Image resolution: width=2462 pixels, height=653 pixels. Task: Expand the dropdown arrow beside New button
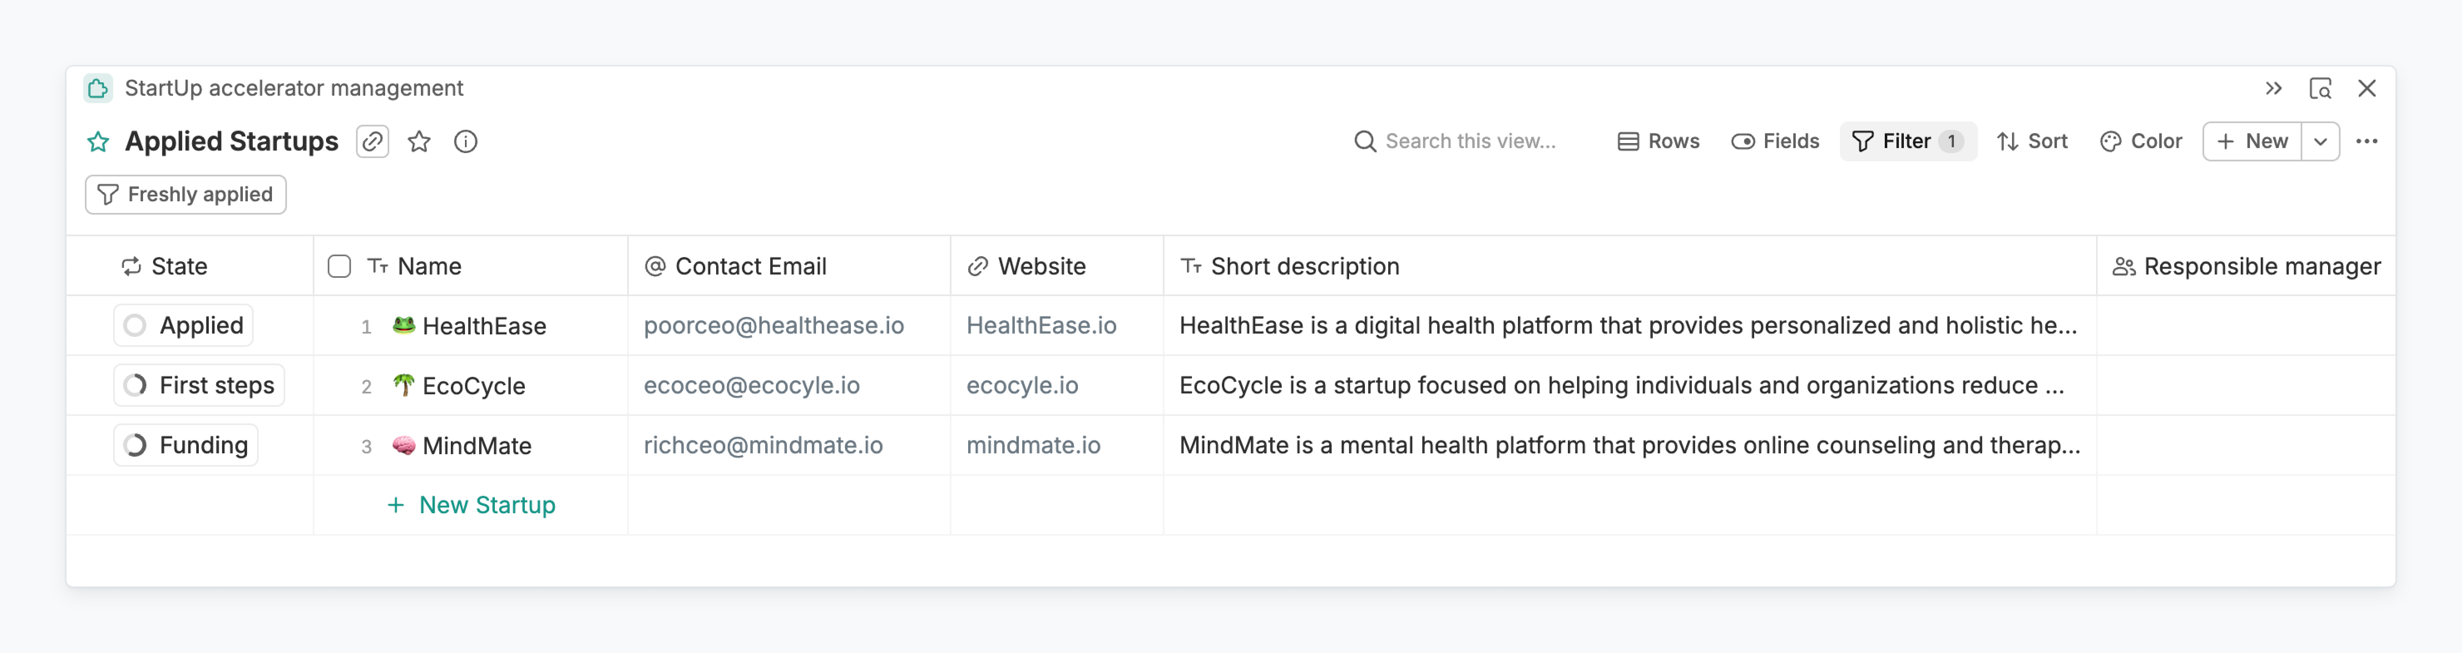2320,141
